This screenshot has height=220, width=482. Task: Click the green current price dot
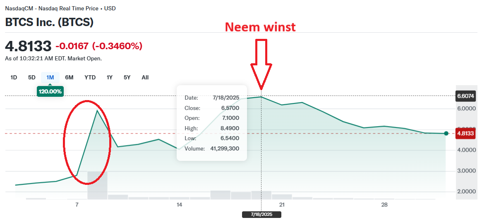[446, 133]
